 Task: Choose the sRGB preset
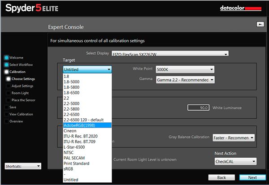click(x=87, y=169)
